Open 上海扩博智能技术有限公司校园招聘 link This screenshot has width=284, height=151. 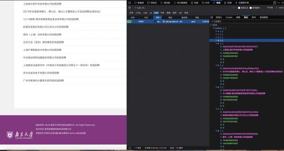pyautogui.click(x=42, y=50)
